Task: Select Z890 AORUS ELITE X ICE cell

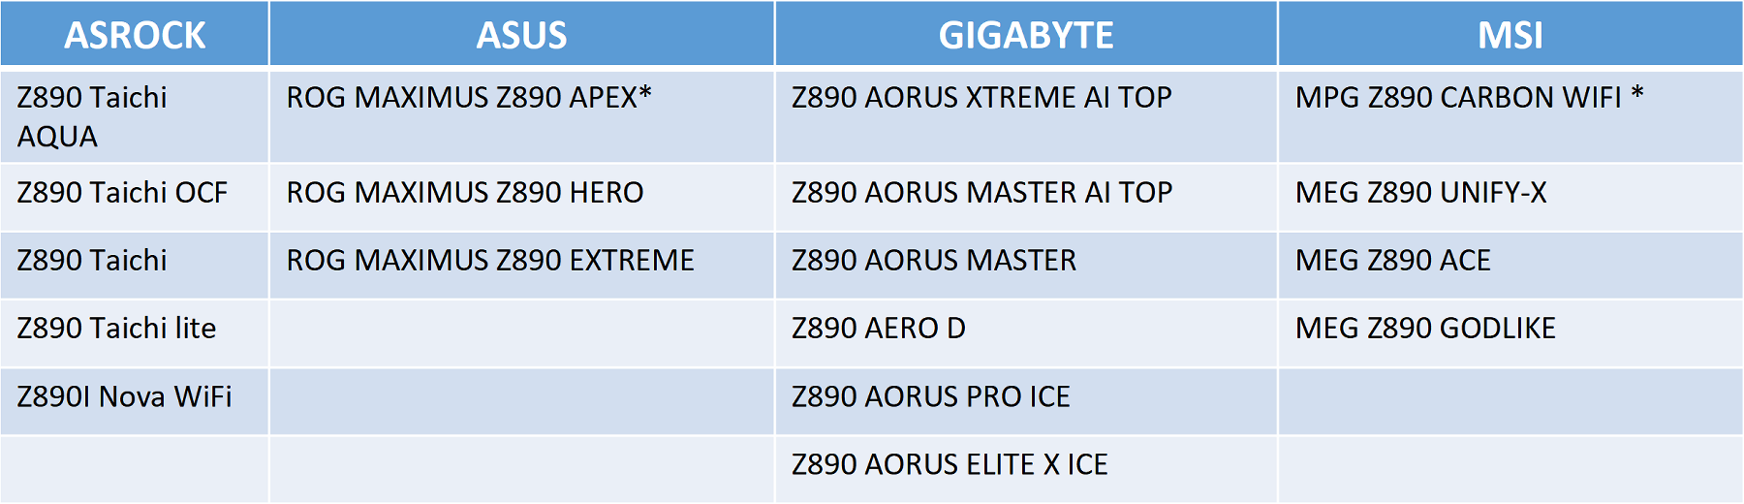Action: [x=950, y=465]
